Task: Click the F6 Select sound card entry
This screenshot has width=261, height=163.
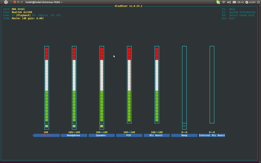Action: (238, 15)
